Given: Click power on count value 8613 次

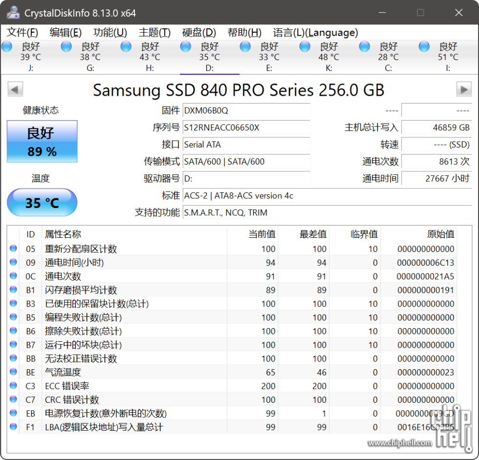Looking at the screenshot, I should (437, 162).
